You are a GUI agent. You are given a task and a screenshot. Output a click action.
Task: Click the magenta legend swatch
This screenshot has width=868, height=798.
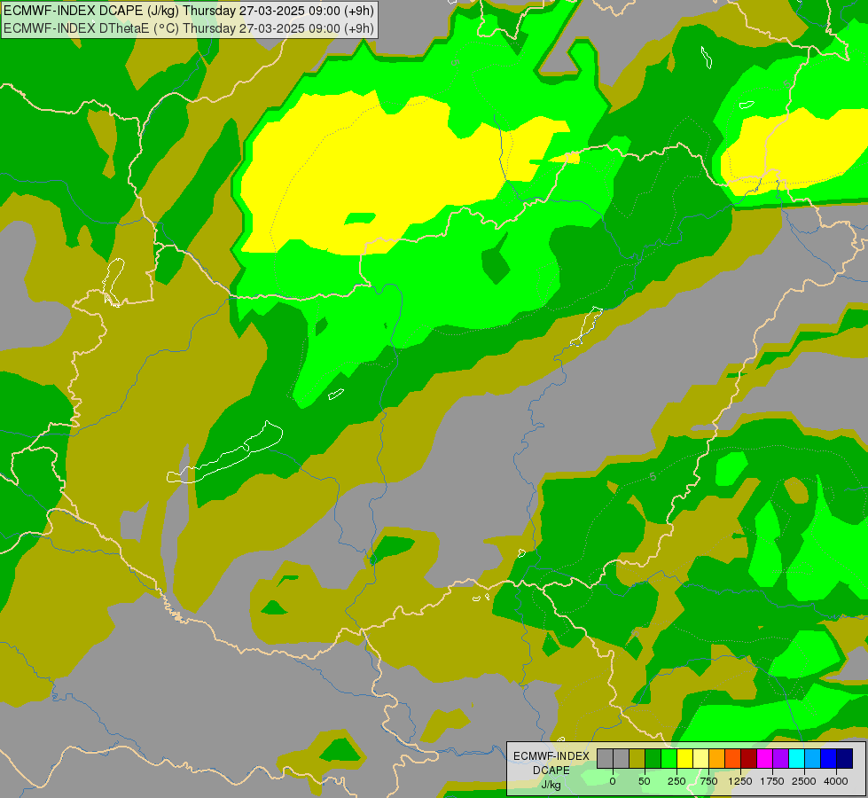765,758
